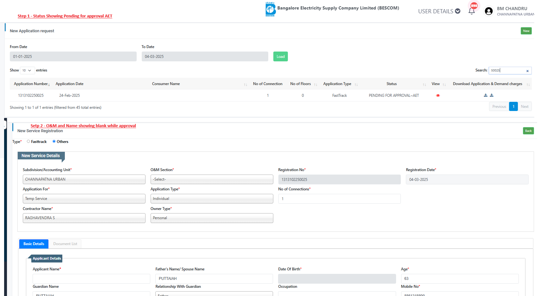This screenshot has width=546, height=296.
Task: Open the Show entries count dropdown
Action: [27, 70]
